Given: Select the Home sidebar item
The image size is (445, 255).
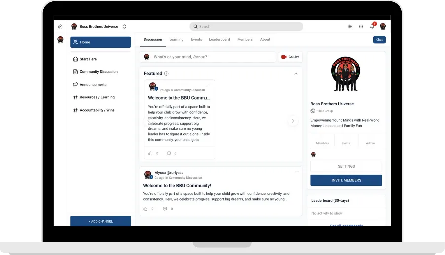Looking at the screenshot, I should pos(101,42).
